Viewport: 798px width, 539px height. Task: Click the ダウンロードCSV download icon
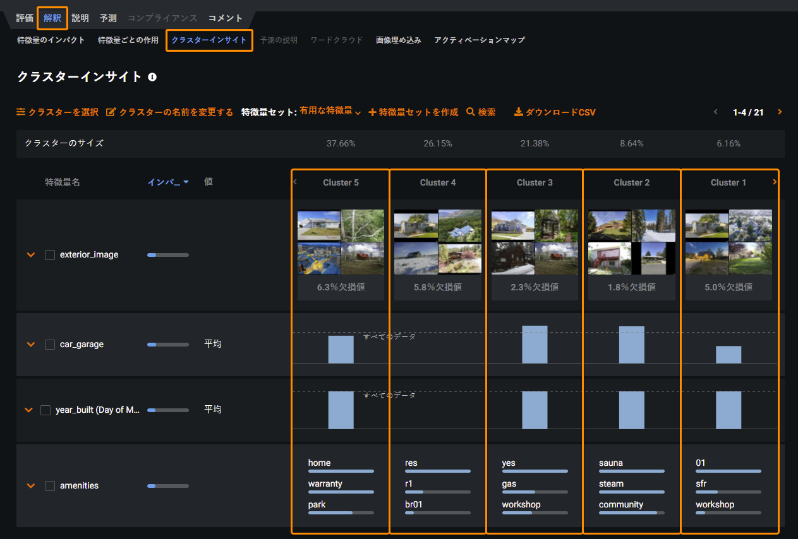click(x=518, y=112)
